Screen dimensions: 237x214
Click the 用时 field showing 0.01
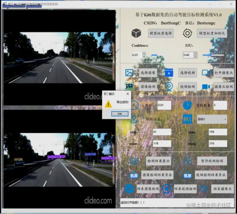coord(164,105)
